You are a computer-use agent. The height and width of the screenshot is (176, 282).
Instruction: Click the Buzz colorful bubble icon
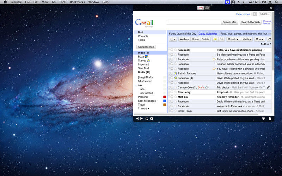[x=146, y=56]
